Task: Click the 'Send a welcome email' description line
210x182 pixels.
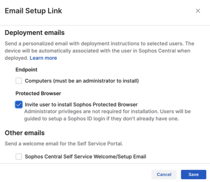Action: 64,143
